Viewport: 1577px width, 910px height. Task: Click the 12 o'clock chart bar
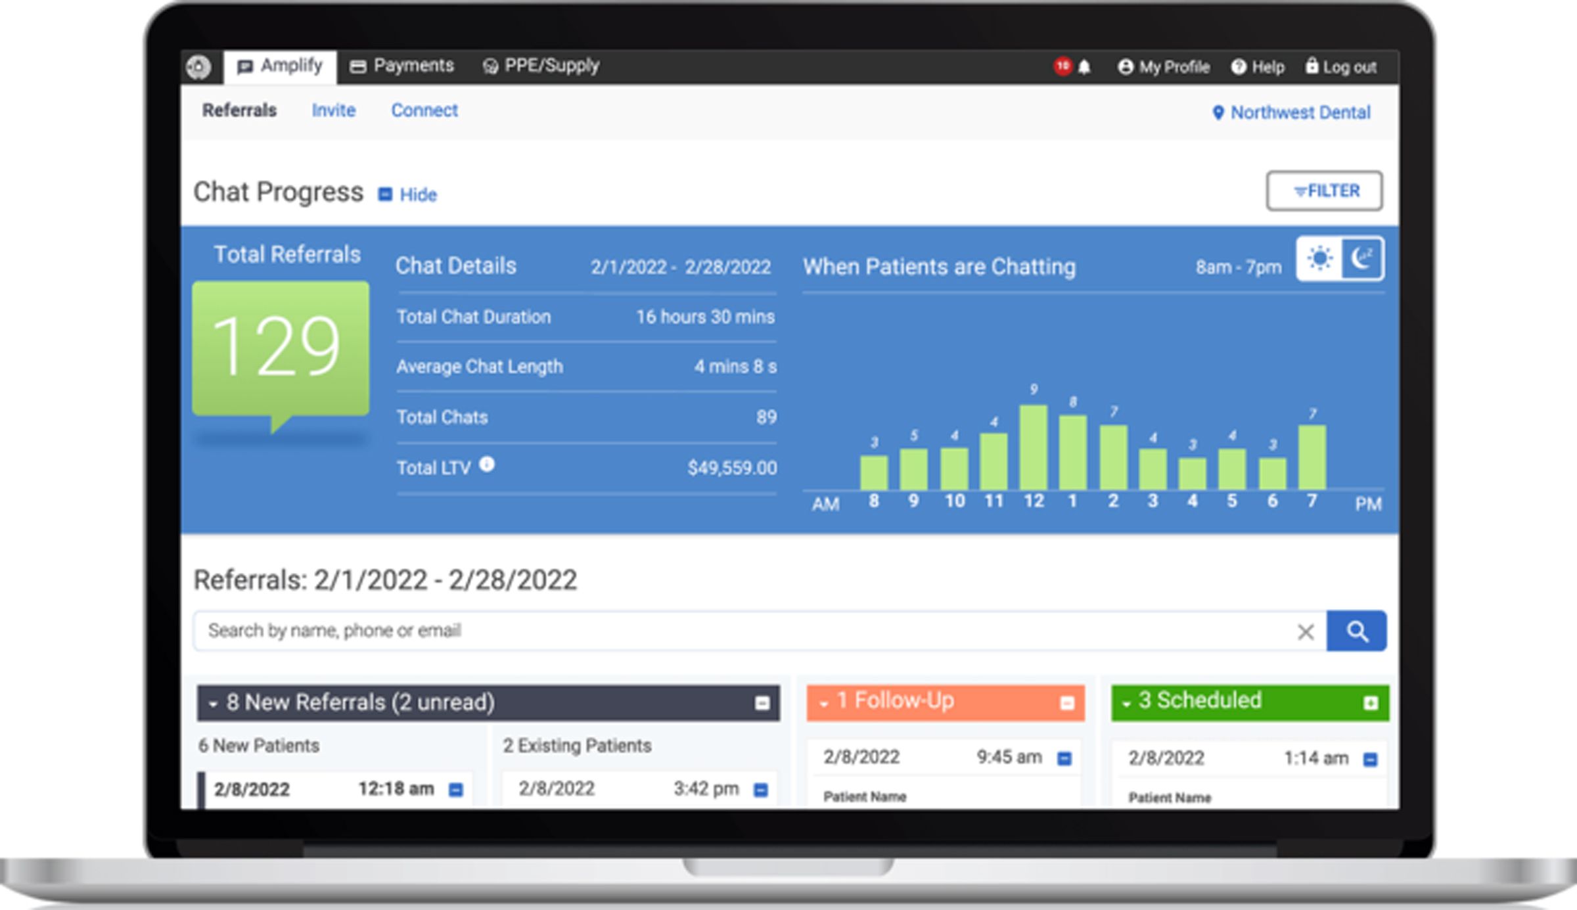coord(1033,447)
